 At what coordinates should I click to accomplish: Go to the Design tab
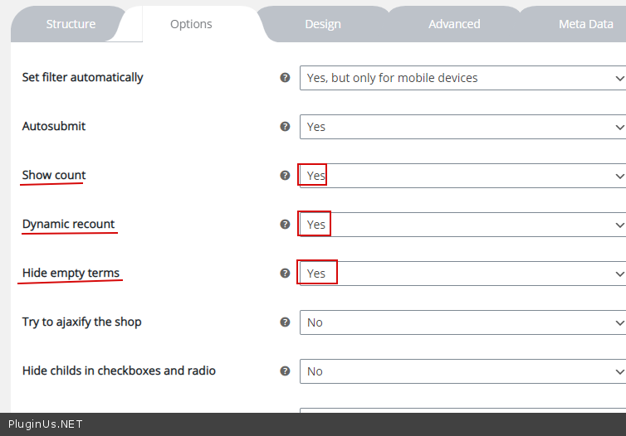(322, 24)
